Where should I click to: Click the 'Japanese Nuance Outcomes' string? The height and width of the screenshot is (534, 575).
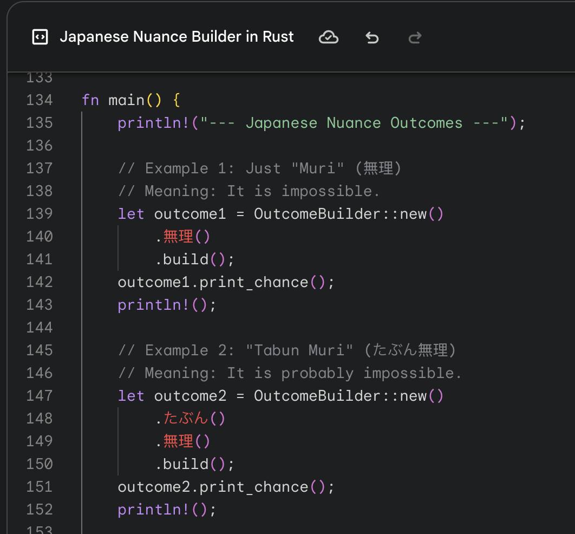click(354, 123)
